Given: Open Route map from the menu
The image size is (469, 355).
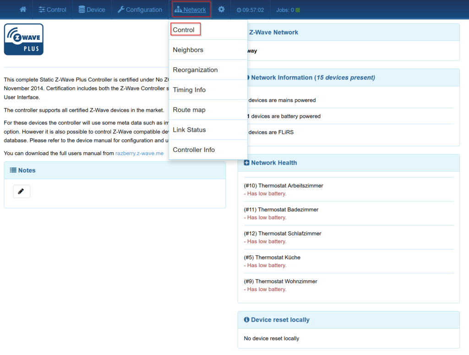Looking at the screenshot, I should [189, 110].
